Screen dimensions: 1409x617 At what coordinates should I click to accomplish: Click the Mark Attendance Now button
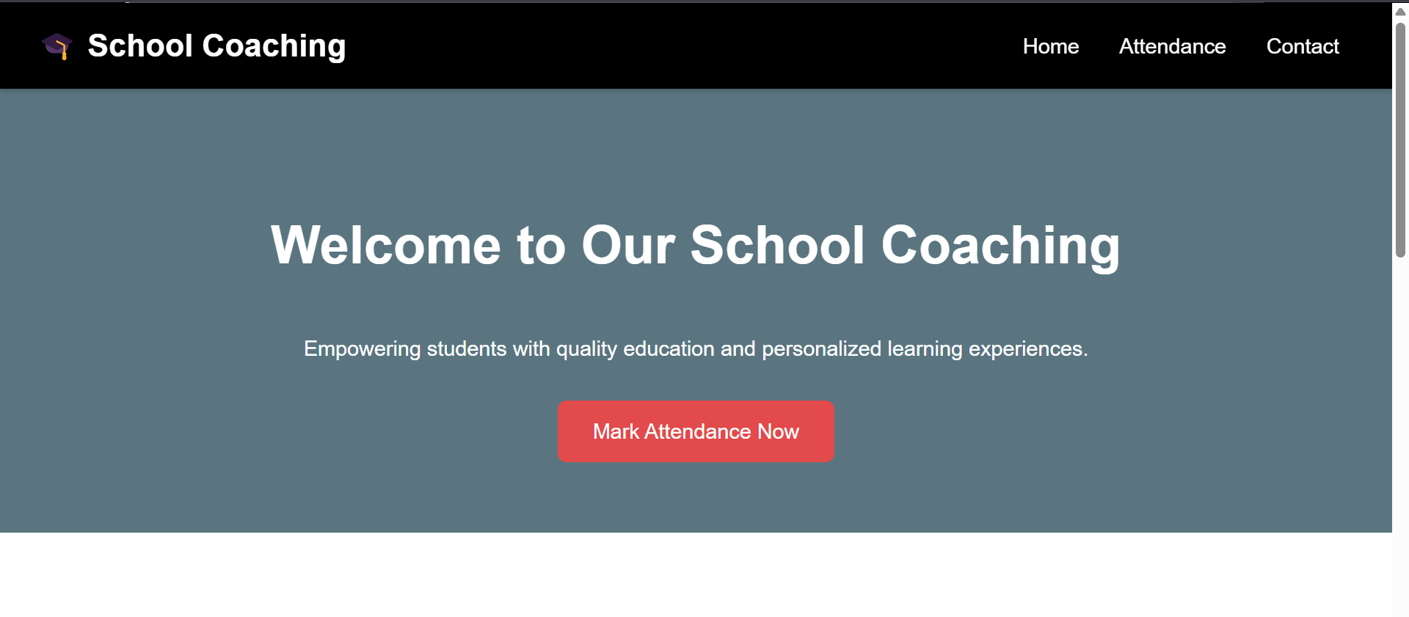tap(696, 431)
